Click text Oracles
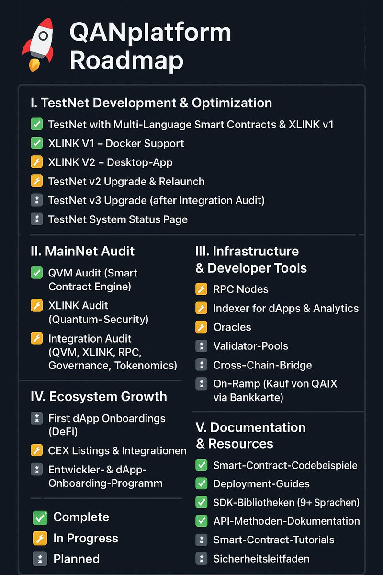 tap(232, 327)
